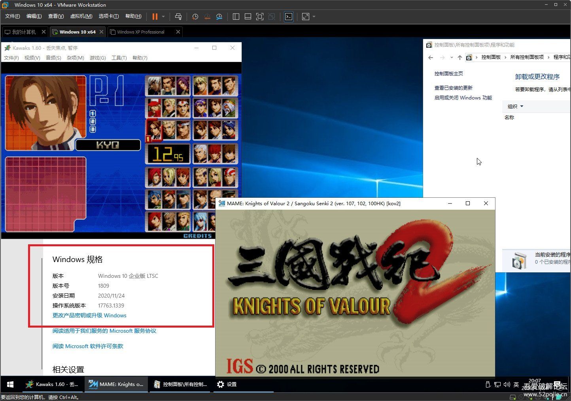Click the stretch guest display icon

(x=306, y=17)
